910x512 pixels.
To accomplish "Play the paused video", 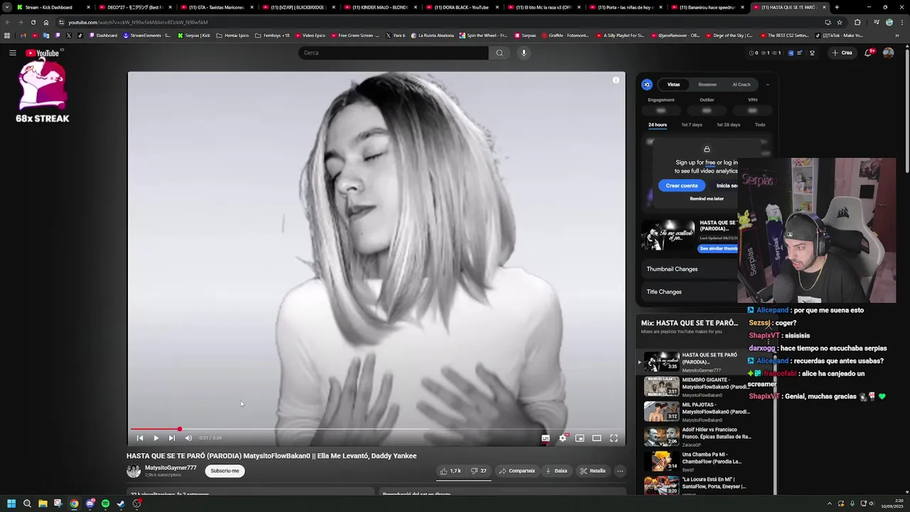I will tap(156, 438).
